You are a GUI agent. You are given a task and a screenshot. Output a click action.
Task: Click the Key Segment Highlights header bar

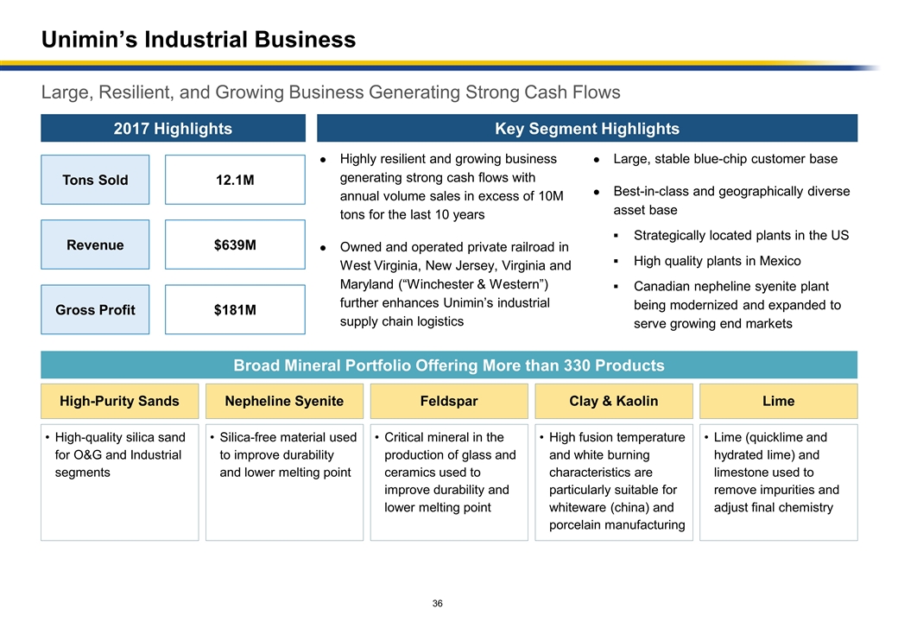coord(587,129)
